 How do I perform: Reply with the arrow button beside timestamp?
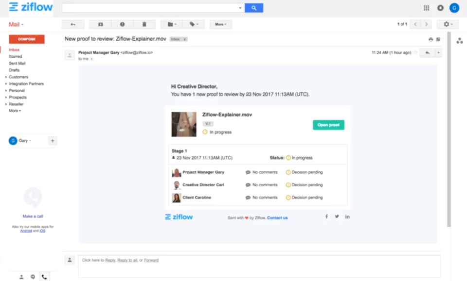click(x=428, y=53)
